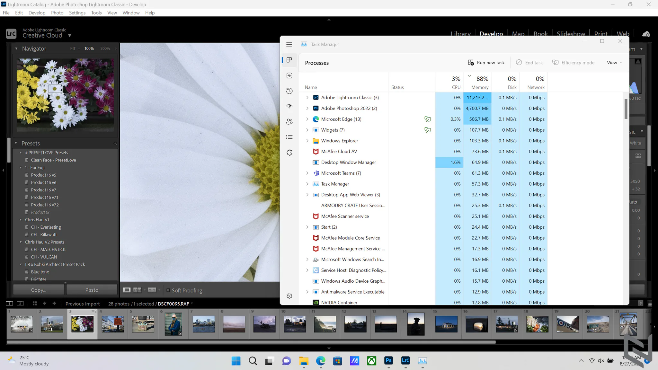Screen dimensions: 658x370
Task: Sort processes by Memory column
Action: (x=477, y=82)
